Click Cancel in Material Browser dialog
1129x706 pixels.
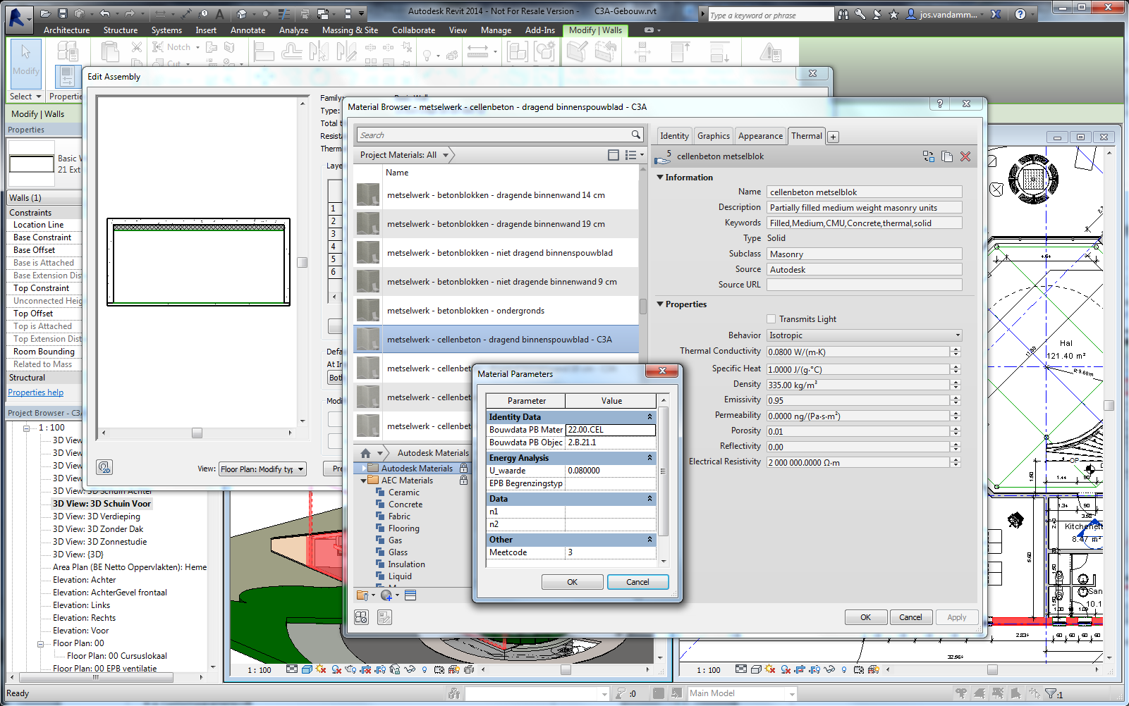click(910, 617)
